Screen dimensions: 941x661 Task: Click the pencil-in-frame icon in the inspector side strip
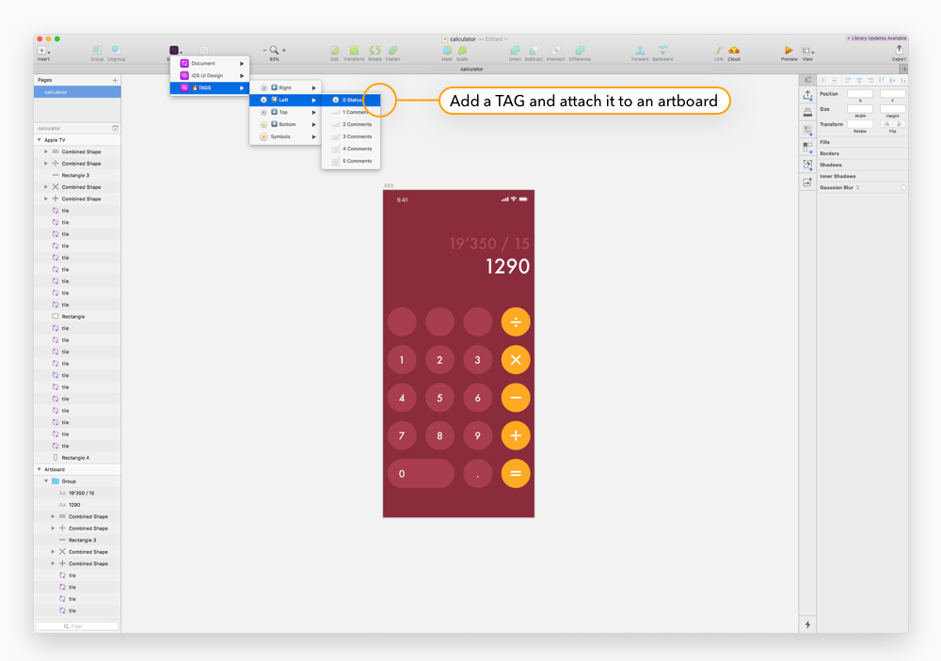(807, 165)
